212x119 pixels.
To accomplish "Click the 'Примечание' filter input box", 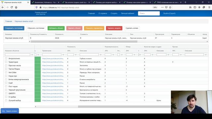I will (x=52, y=55).
